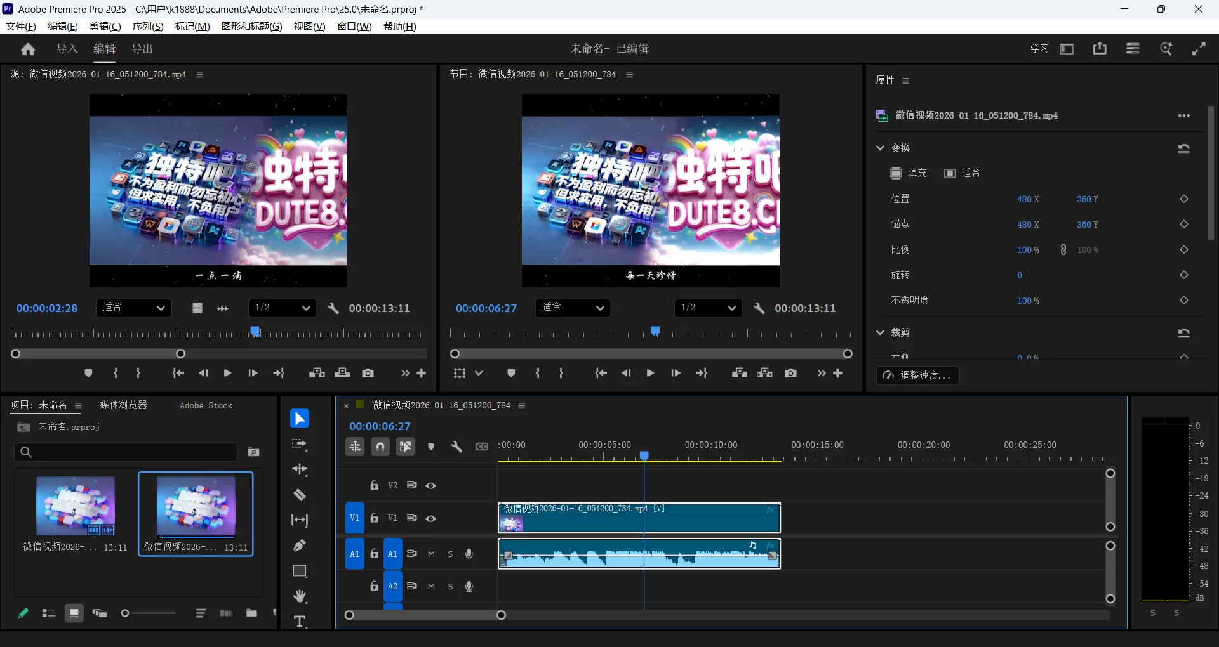The height and width of the screenshot is (647, 1219).
Task: Open the playback resolution 1/2 dropdown
Action: [707, 308]
